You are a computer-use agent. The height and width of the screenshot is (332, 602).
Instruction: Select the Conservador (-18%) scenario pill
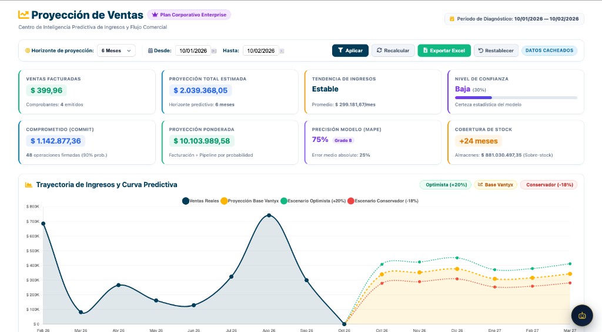point(549,185)
